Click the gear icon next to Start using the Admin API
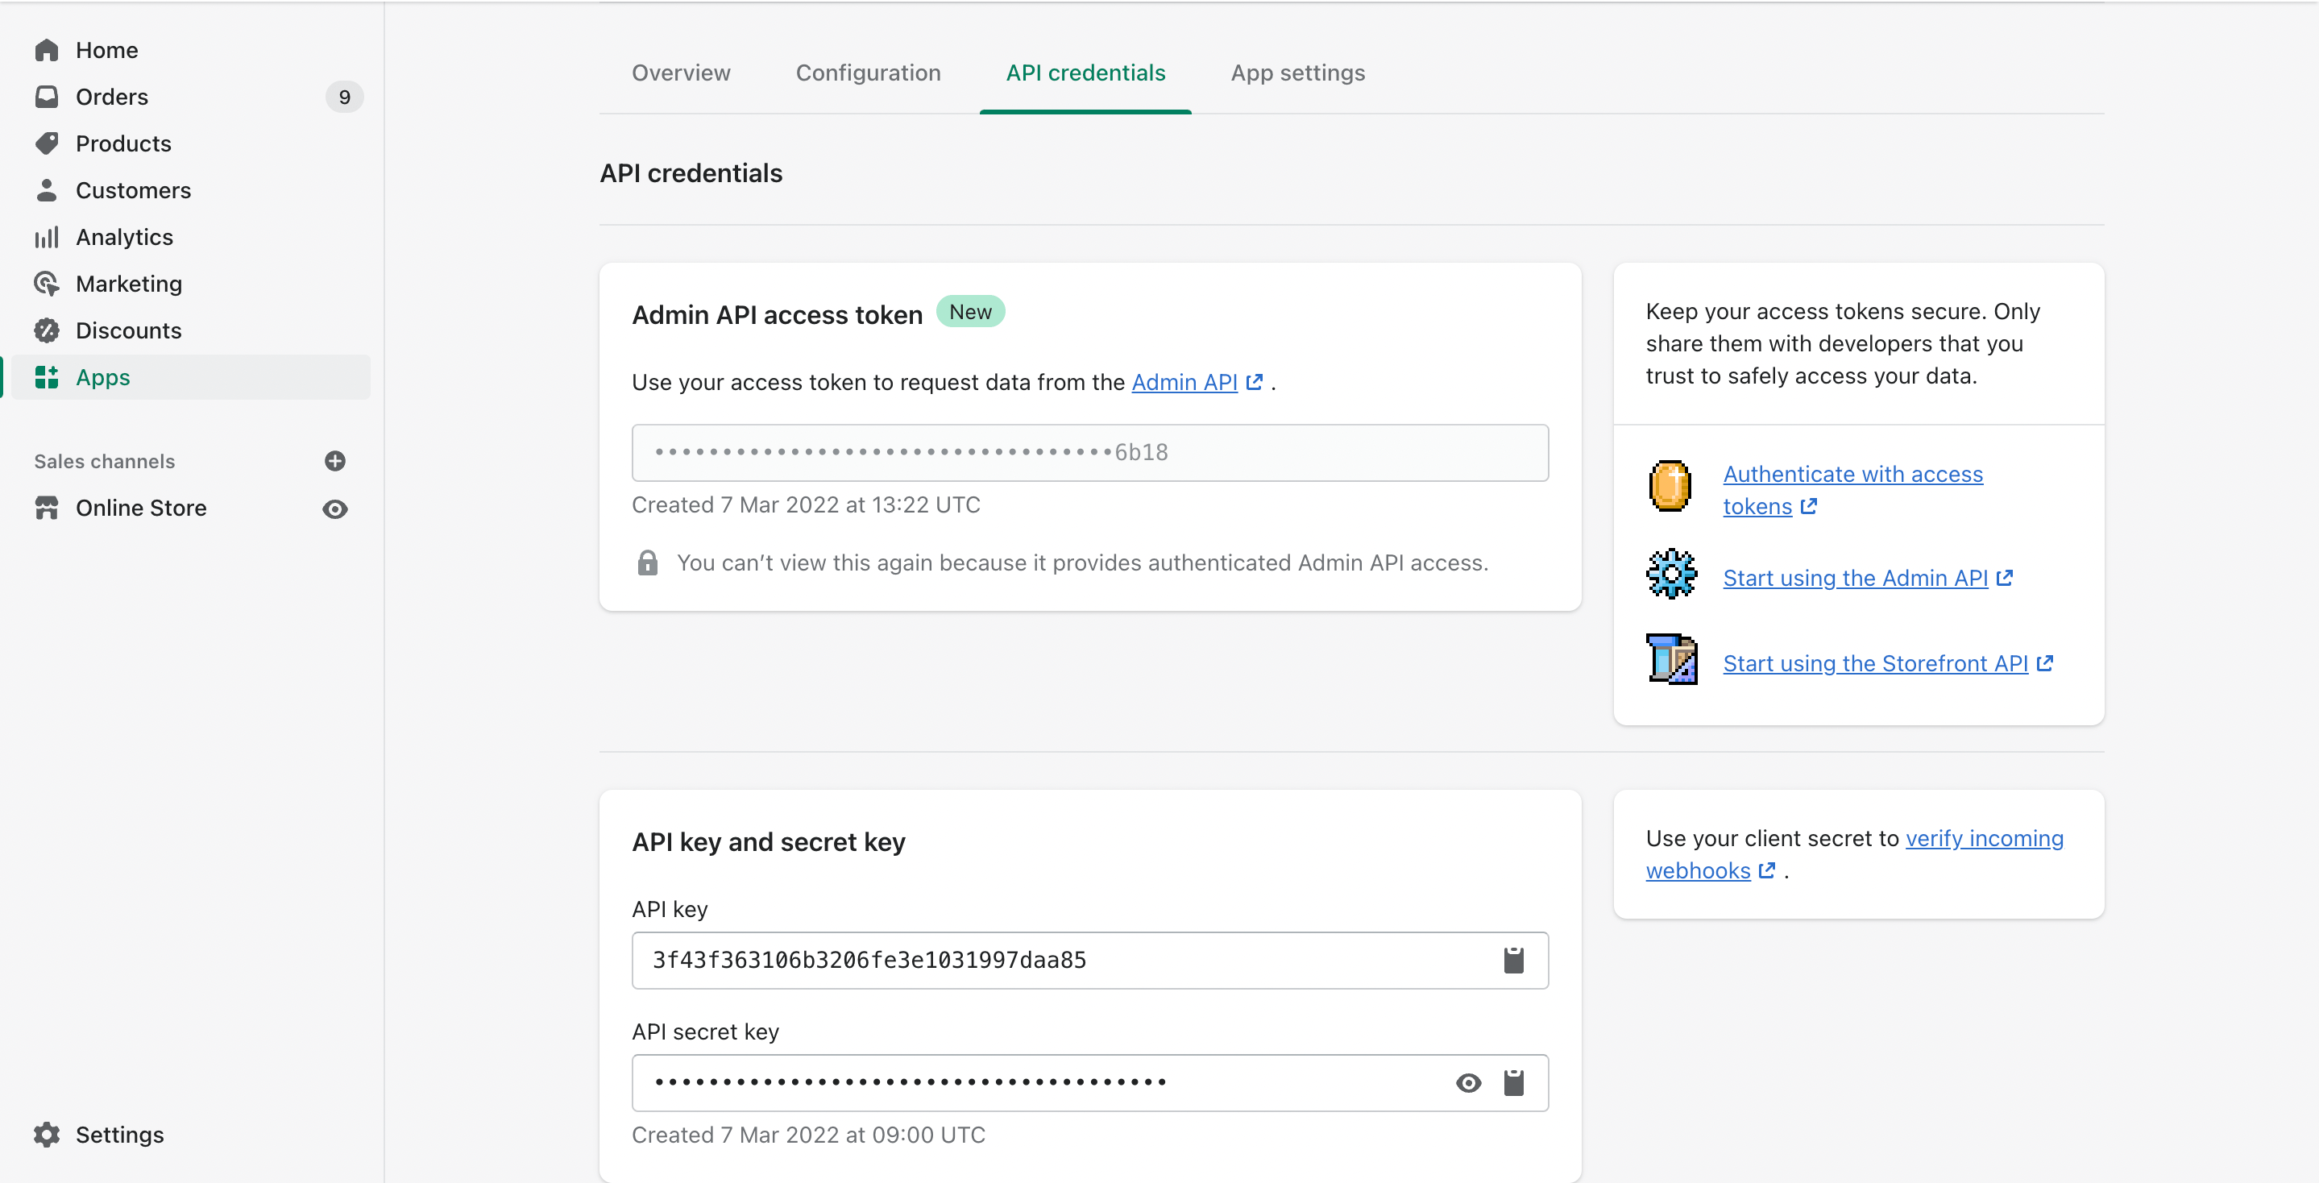The height and width of the screenshot is (1183, 2319). (1671, 575)
